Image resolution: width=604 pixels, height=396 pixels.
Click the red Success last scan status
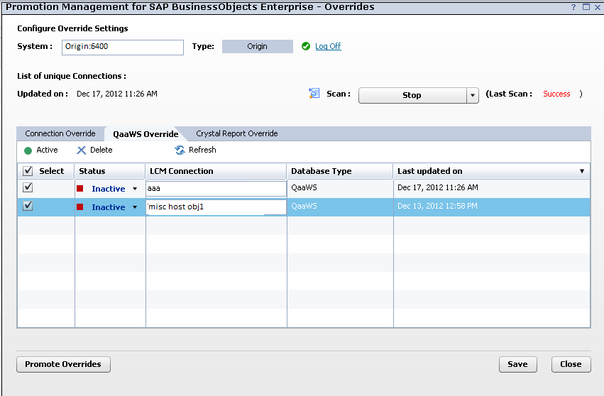point(556,94)
